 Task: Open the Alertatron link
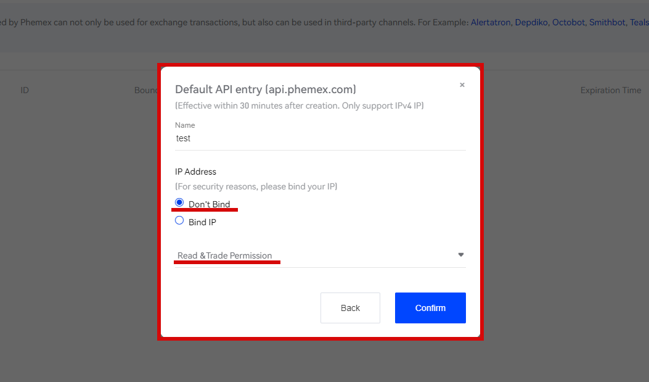[491, 22]
